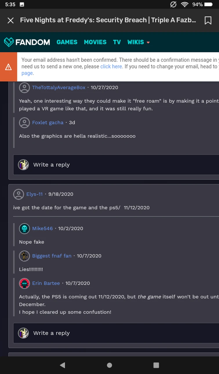Tap Mike546's teal skull avatar
219x374 pixels.
pos(24,229)
